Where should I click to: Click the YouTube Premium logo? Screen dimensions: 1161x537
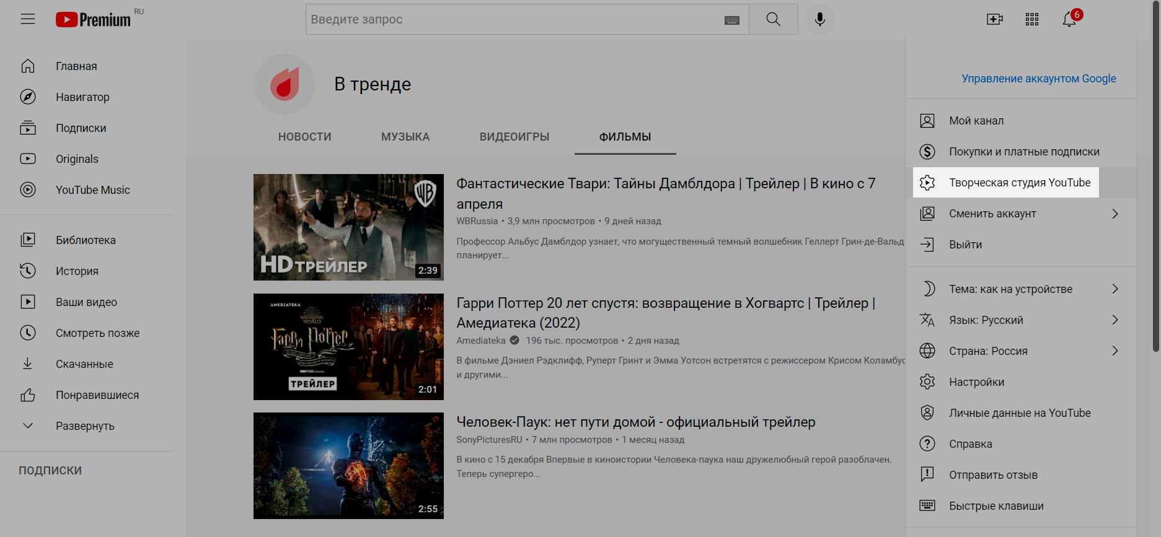tap(94, 20)
